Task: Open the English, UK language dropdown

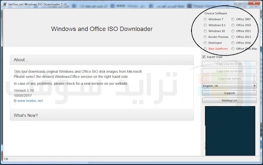Action: tap(229, 86)
